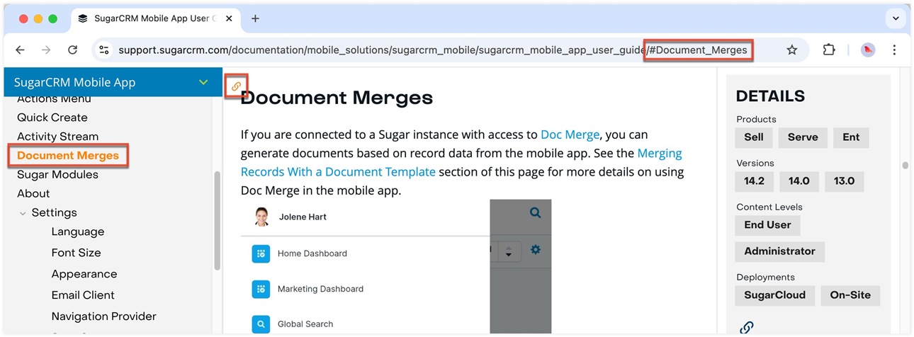
Task: Open the tab search dropdown arrow
Action: point(896,18)
